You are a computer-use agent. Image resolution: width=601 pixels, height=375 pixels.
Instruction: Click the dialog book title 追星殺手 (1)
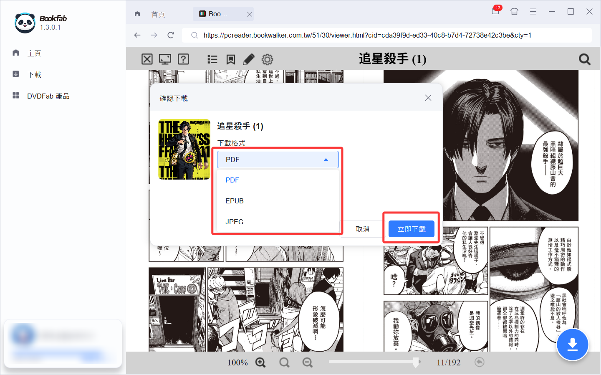pyautogui.click(x=240, y=126)
